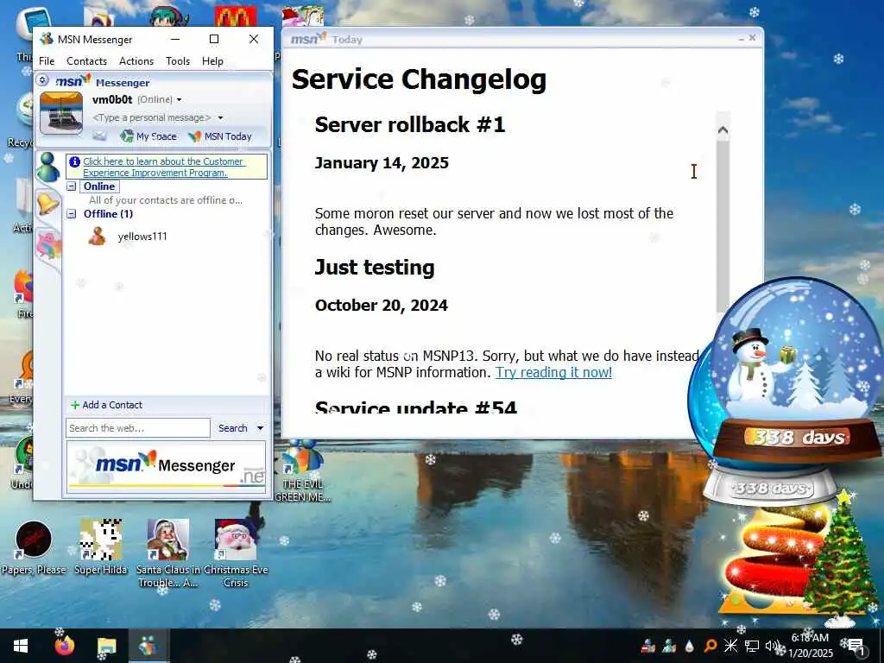Viewport: 884px width, 663px height.
Task: Open the volume speaker tray icon
Action: point(773,646)
